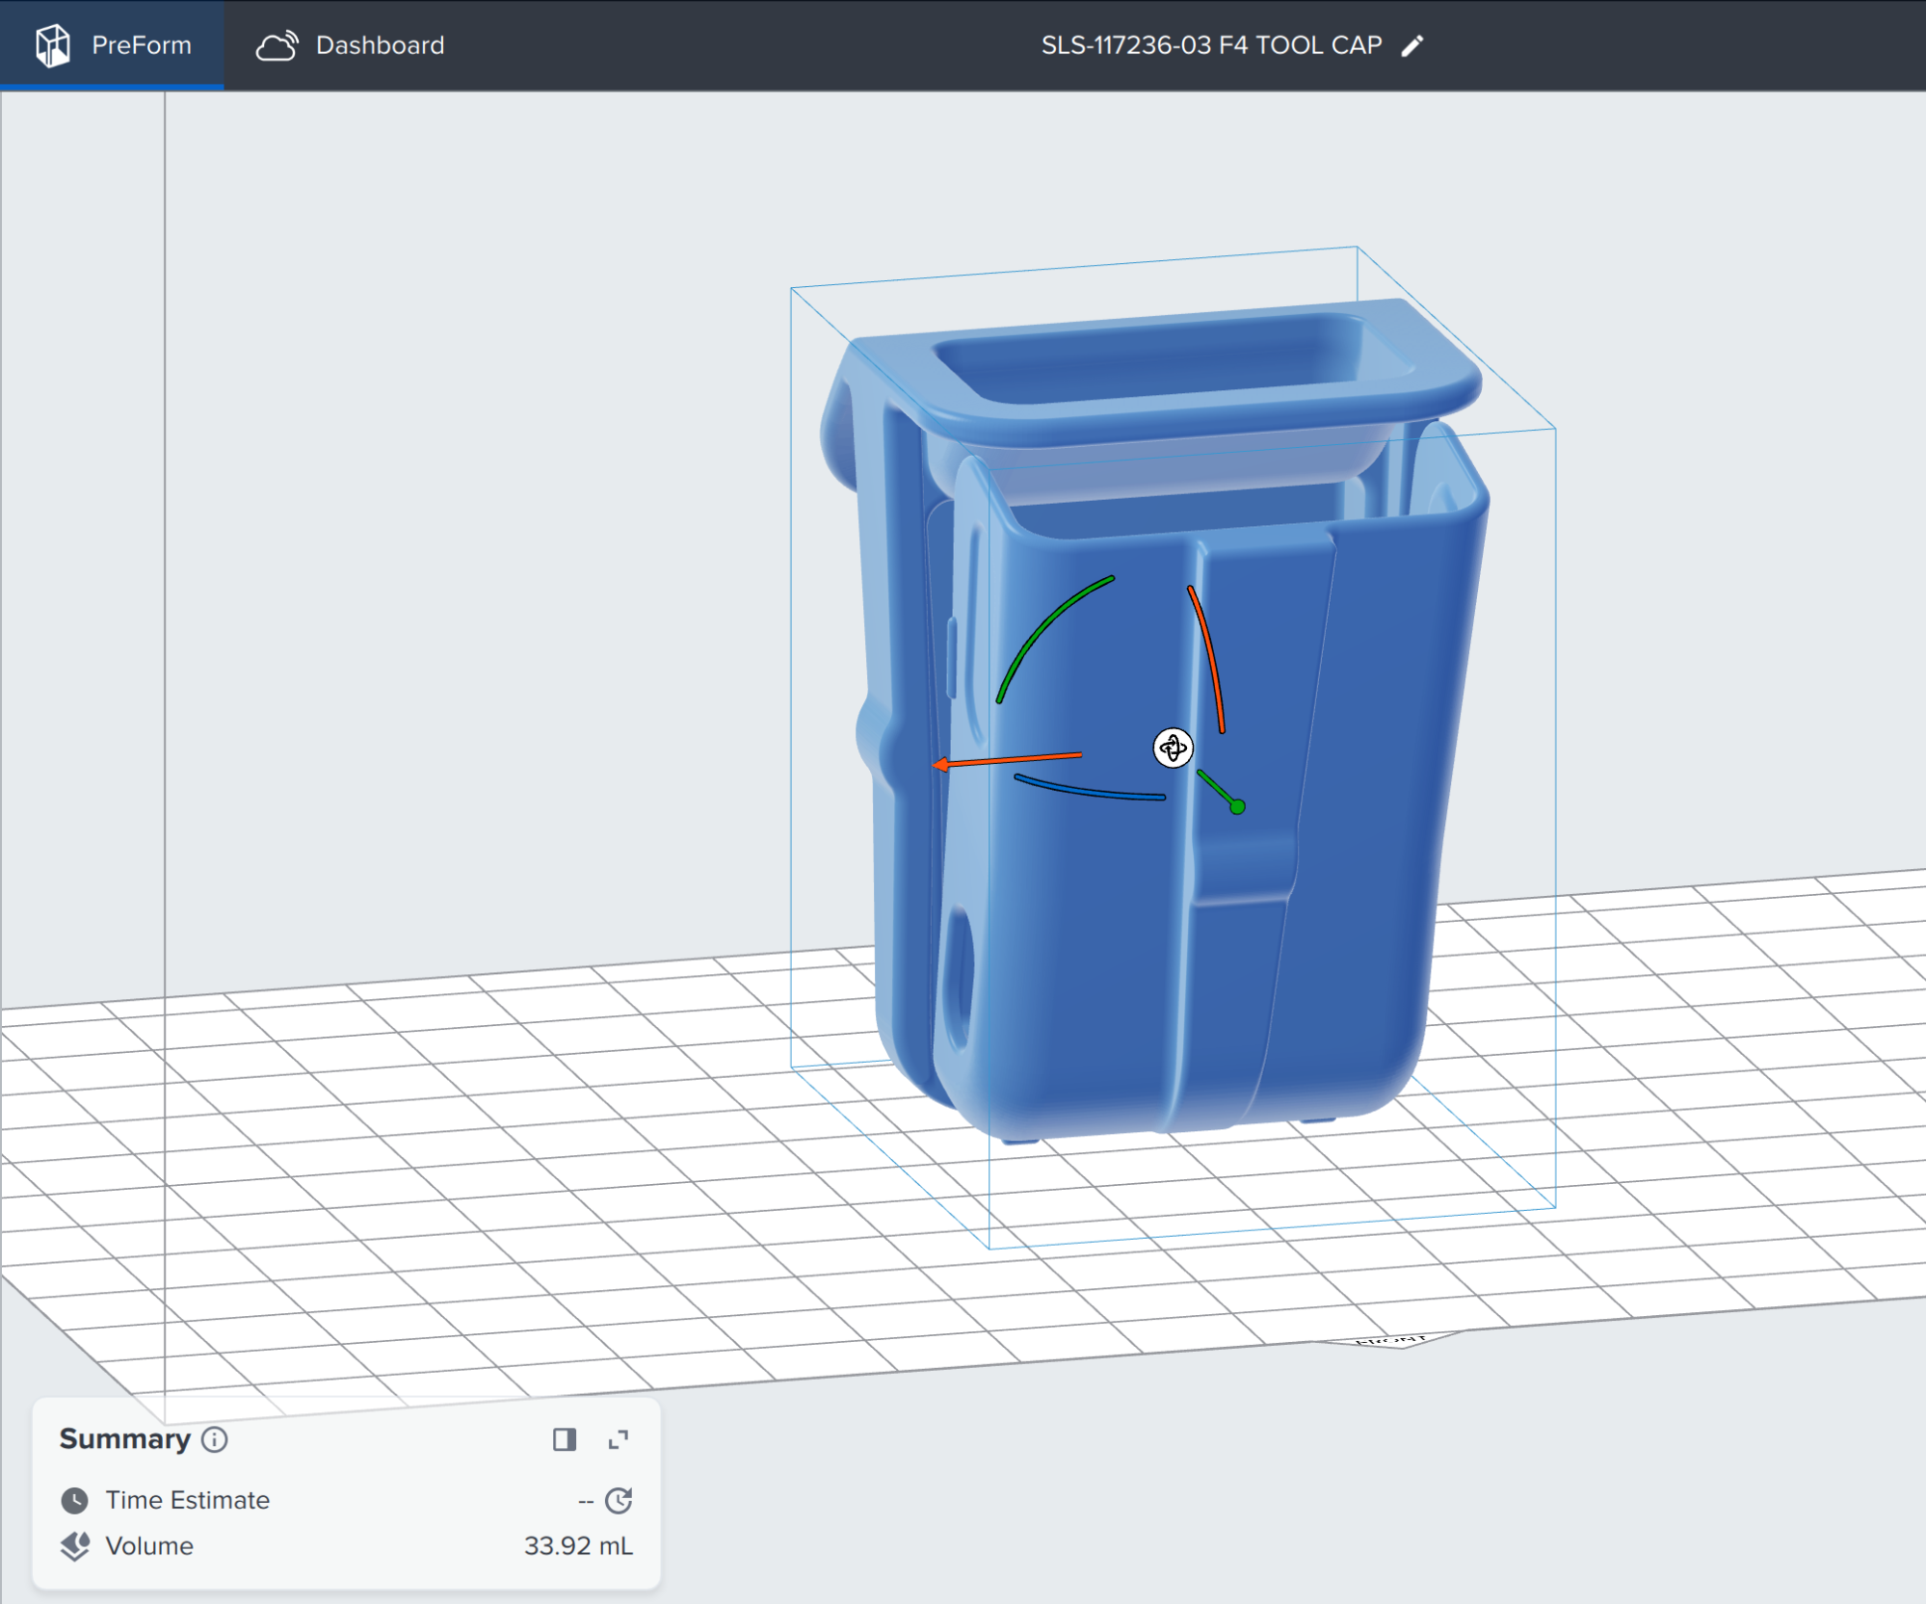
Task: Click the free-rotate sphere at gizmo center
Action: tap(1173, 749)
